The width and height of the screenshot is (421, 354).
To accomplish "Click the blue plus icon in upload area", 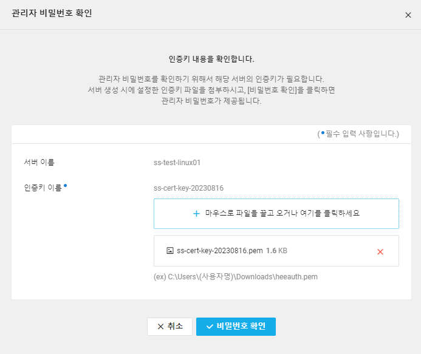I will tap(197, 214).
